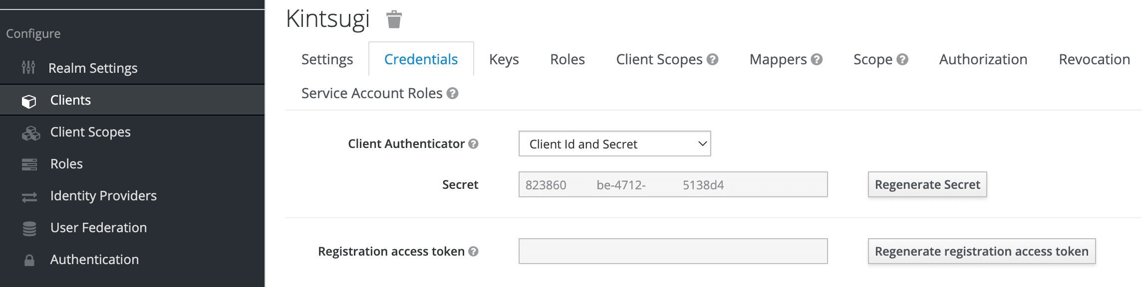Screen dimensions: 1142x287
Task: Click the Realm Settings sliders icon
Action: tap(28, 68)
